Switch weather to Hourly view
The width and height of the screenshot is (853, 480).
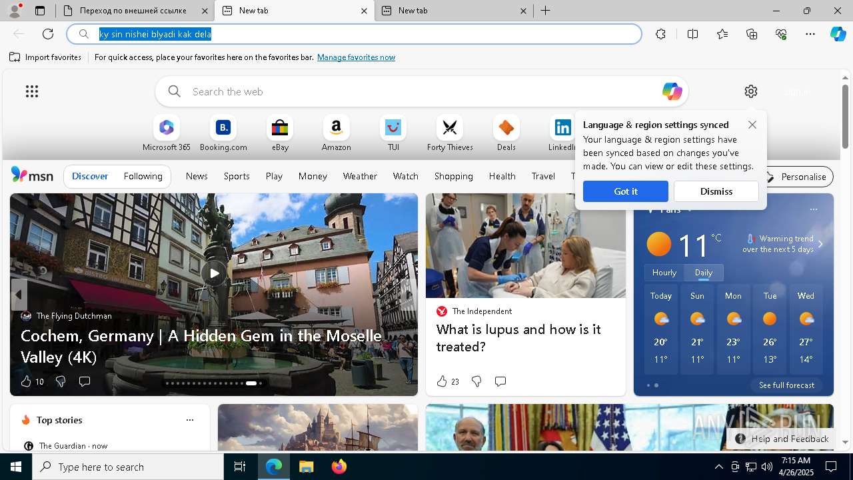[664, 273]
